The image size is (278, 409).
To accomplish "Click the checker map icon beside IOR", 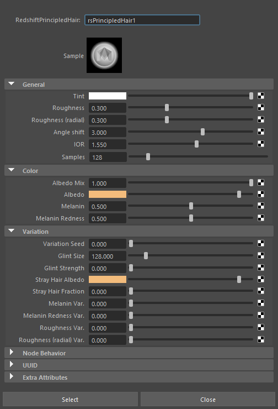I will 261,144.
